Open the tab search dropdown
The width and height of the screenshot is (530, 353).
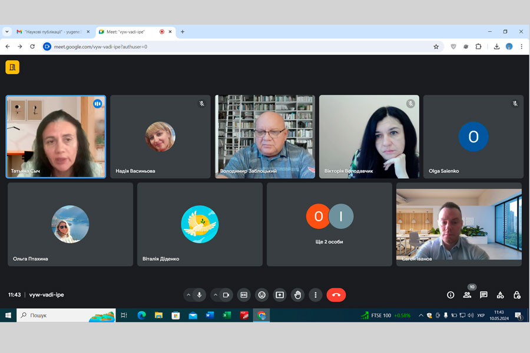pyautogui.click(x=6, y=32)
